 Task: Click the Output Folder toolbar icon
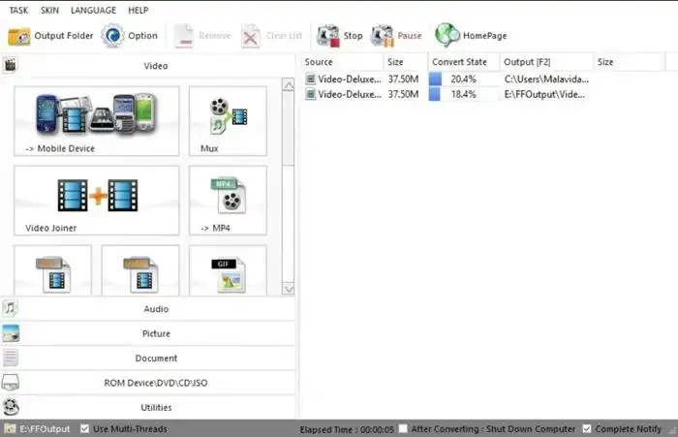(20, 36)
